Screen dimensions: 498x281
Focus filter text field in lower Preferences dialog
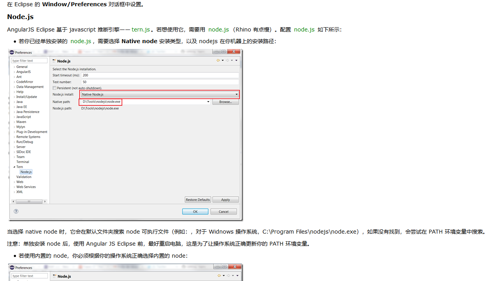click(30, 276)
